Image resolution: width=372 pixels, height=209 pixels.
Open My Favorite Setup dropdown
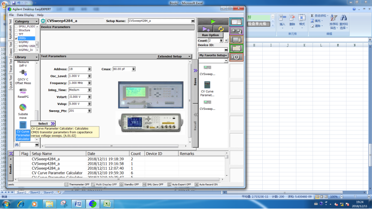tap(213, 55)
